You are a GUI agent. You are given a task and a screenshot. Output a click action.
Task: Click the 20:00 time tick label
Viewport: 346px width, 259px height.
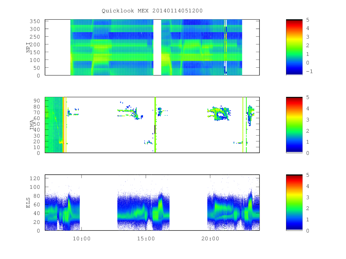pos(210,239)
